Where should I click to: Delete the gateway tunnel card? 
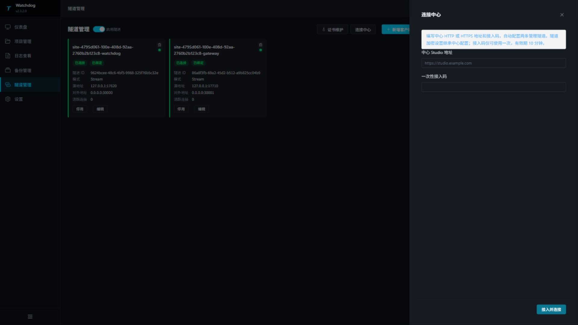click(x=261, y=45)
